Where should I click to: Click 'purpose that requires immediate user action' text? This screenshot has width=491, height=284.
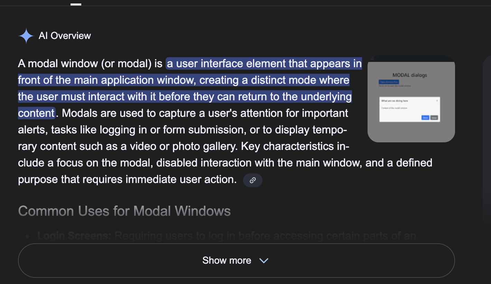[x=127, y=180]
